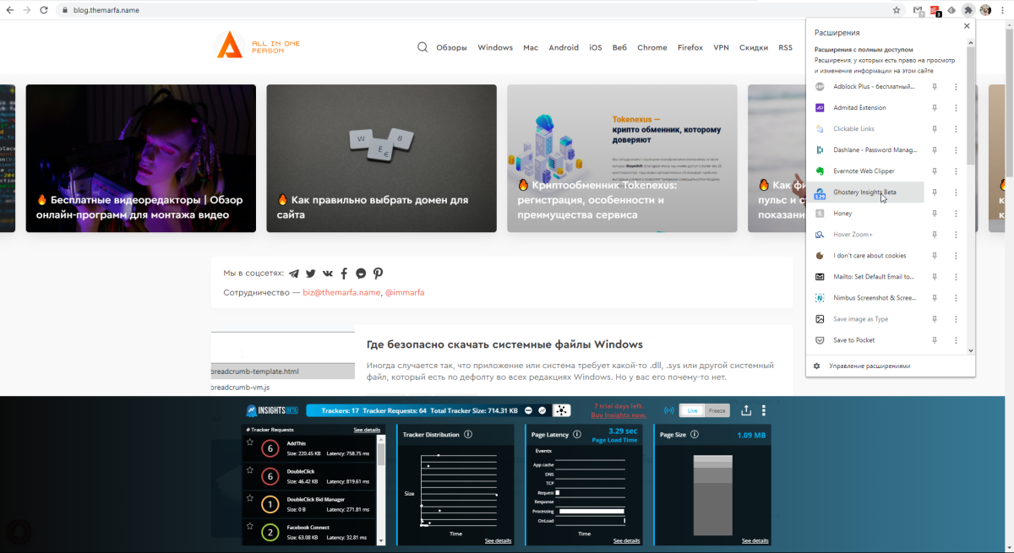Select the Dashlane Password Manager extension
1014x553 pixels.
(866, 150)
